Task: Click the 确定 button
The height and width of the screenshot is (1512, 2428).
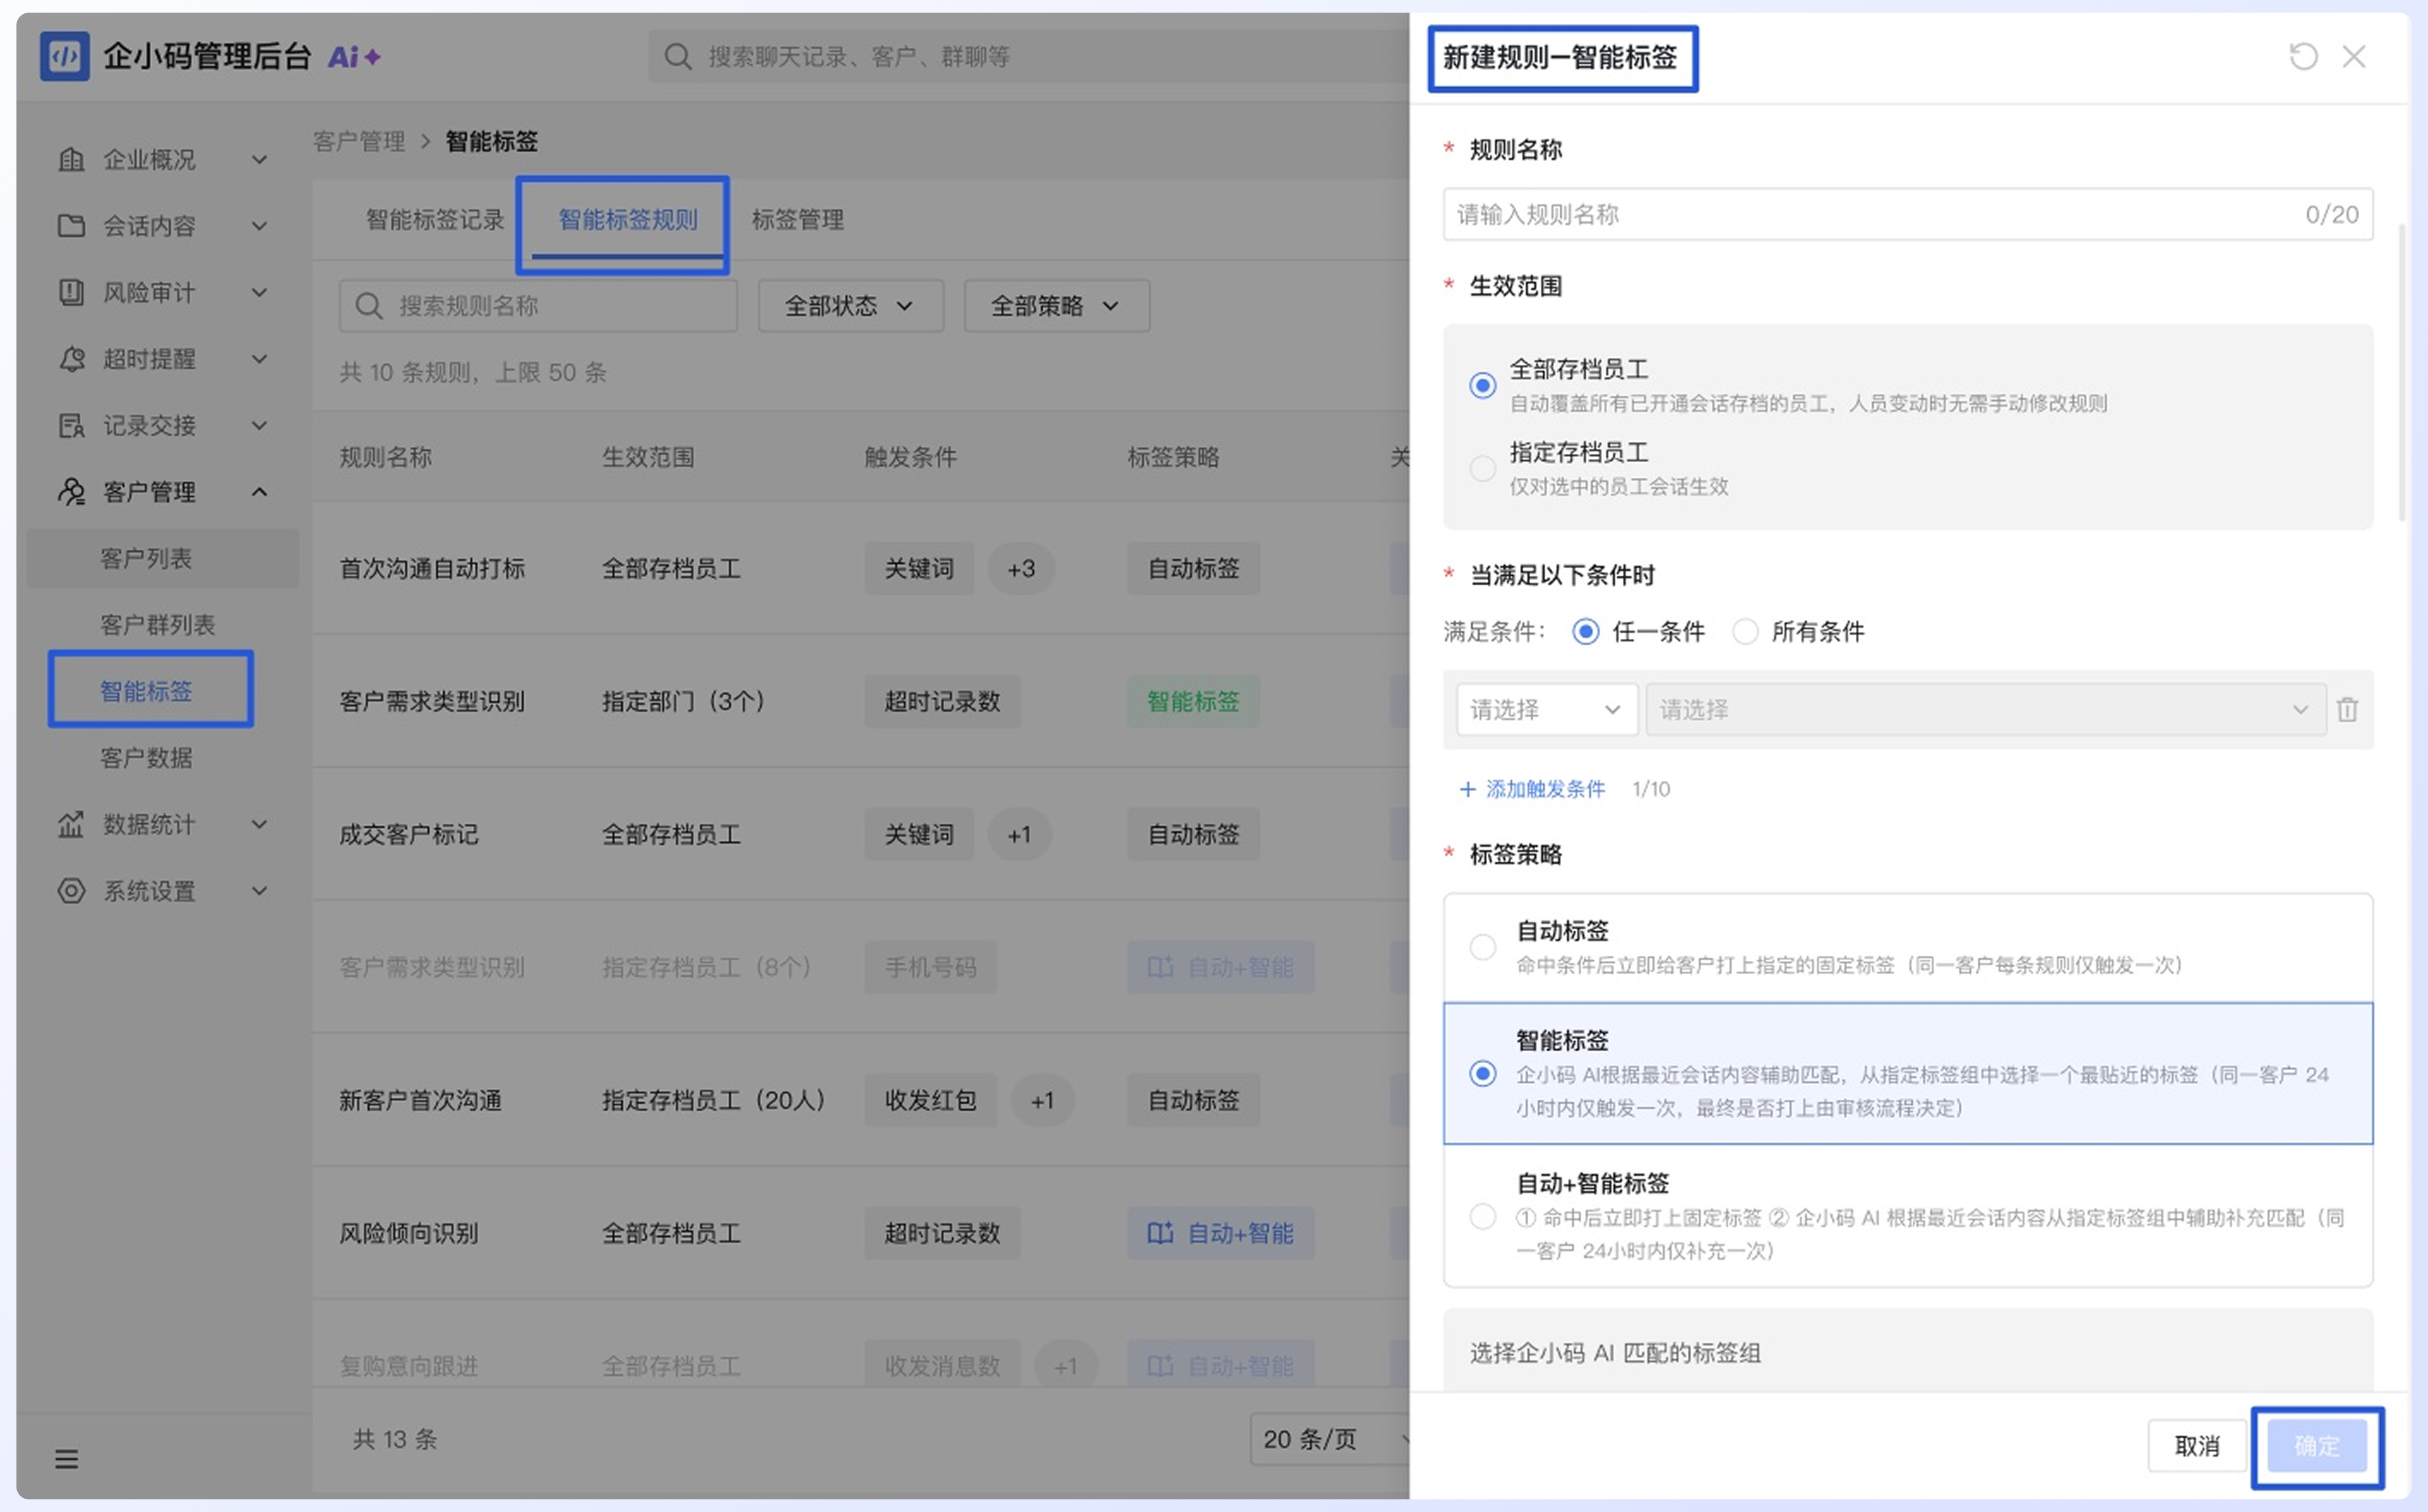Action: (x=2317, y=1446)
